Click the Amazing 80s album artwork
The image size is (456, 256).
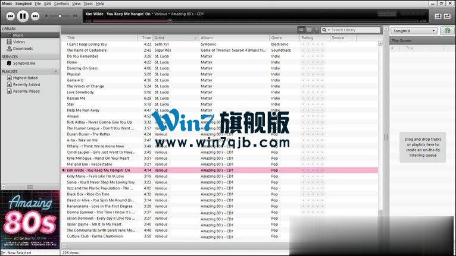[30, 220]
